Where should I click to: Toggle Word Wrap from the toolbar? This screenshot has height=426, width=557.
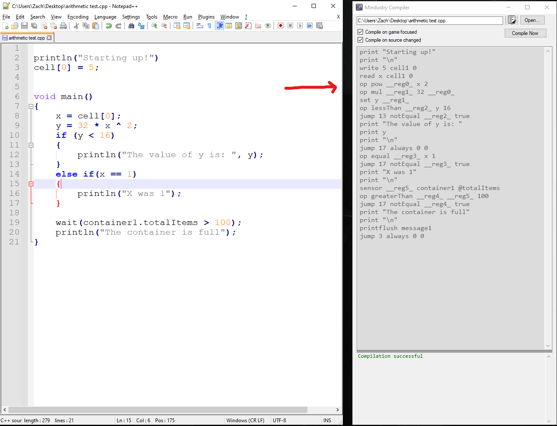(x=199, y=26)
